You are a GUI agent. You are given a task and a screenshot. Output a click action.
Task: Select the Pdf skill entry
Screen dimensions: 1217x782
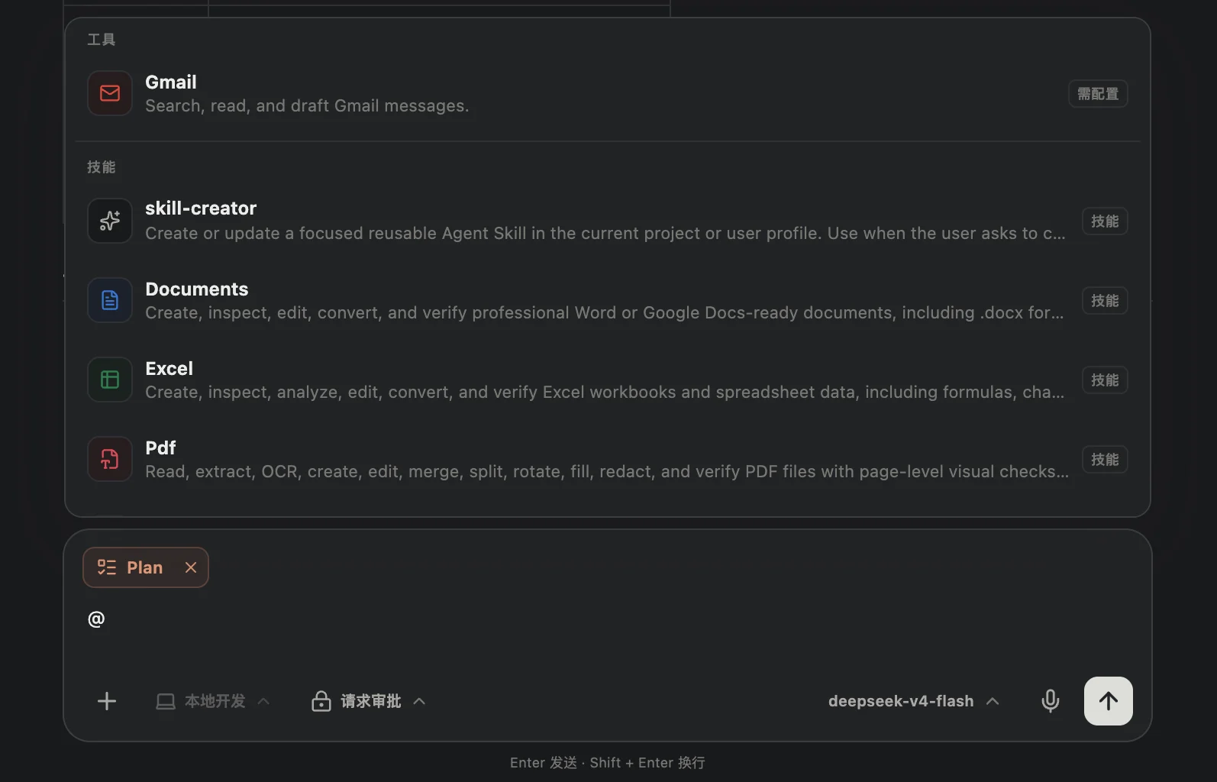tap(608, 459)
